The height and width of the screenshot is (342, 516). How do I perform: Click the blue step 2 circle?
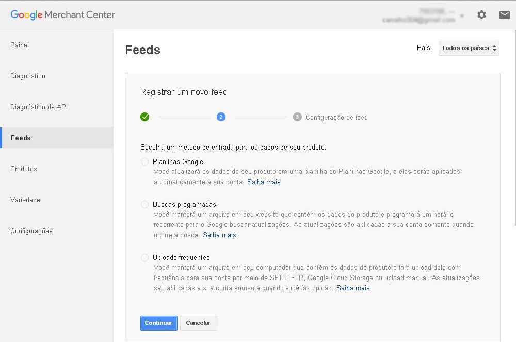click(x=221, y=117)
